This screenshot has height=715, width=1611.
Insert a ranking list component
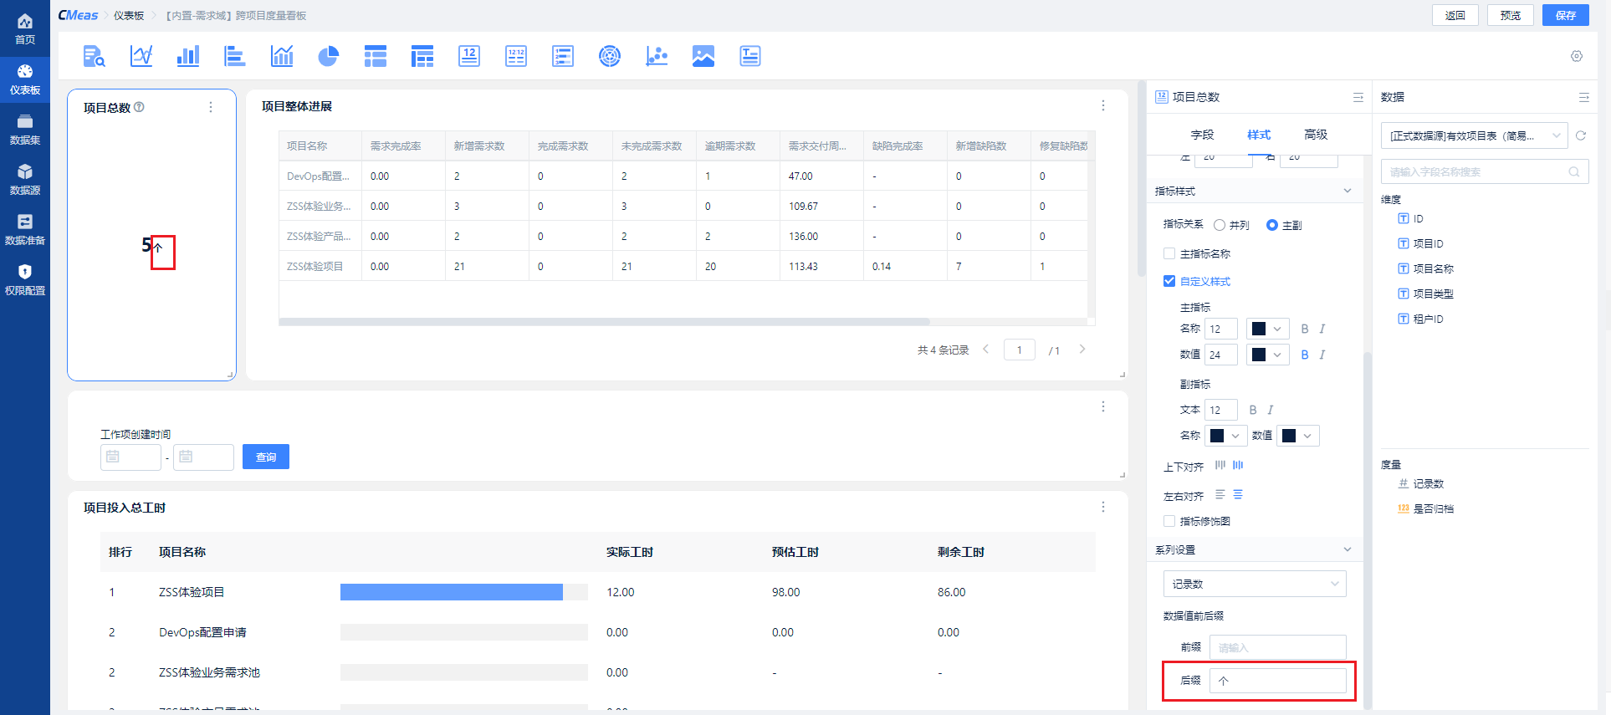point(563,56)
